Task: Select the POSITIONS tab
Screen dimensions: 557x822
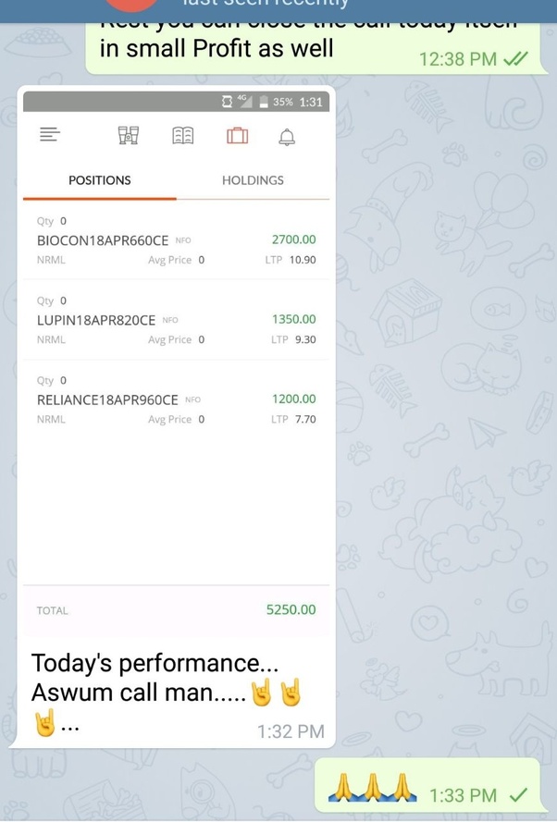Action: pos(99,180)
